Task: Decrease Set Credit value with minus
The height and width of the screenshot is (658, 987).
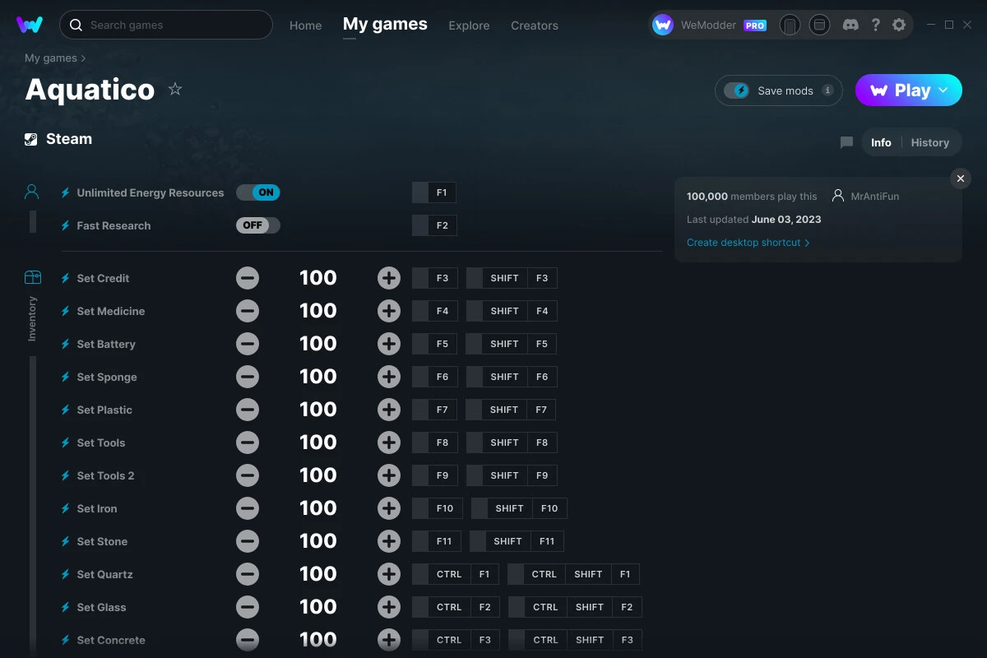Action: coord(248,278)
